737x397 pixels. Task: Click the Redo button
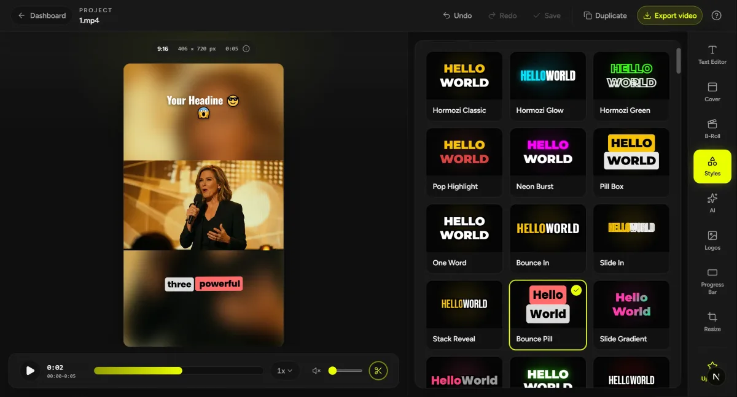pyautogui.click(x=502, y=15)
